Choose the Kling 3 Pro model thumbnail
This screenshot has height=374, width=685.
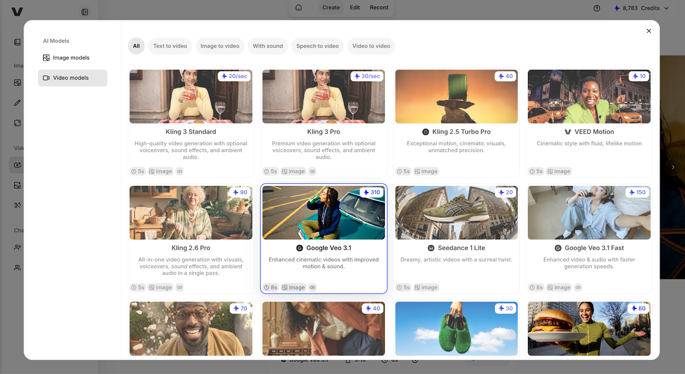(324, 97)
